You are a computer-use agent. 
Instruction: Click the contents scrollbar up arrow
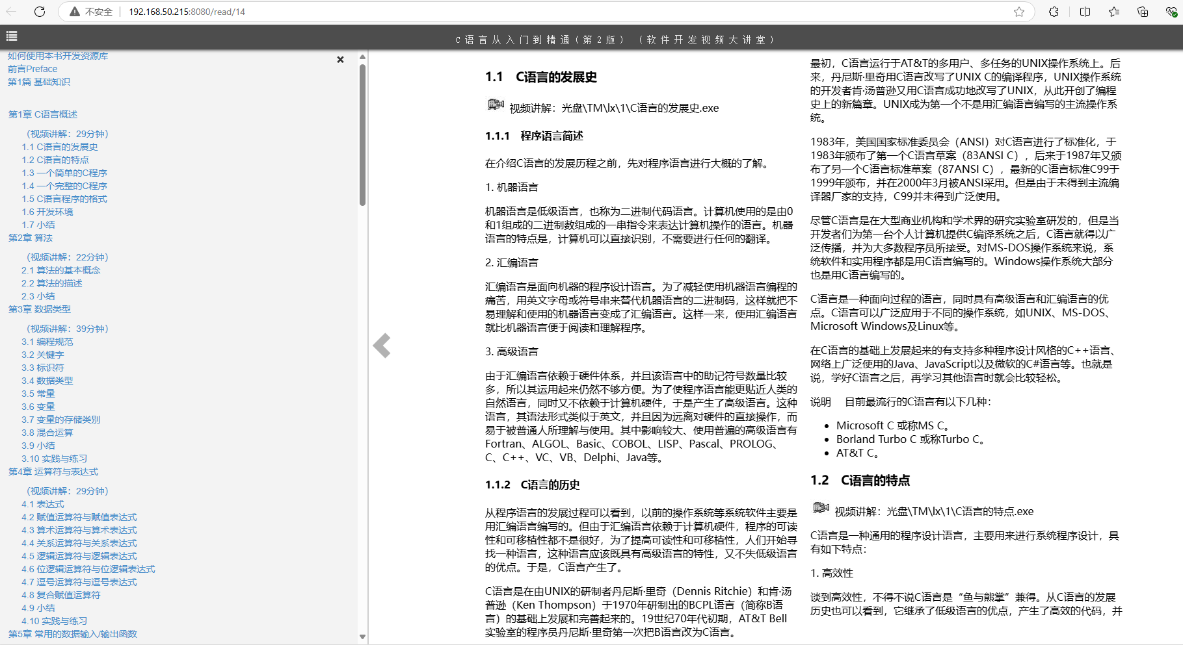(362, 57)
